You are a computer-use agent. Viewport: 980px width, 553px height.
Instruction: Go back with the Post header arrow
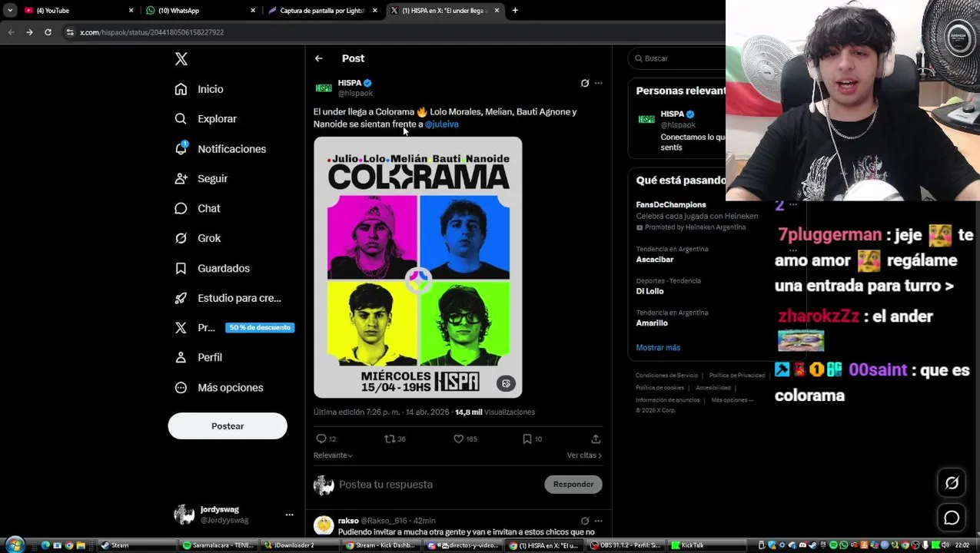319,58
